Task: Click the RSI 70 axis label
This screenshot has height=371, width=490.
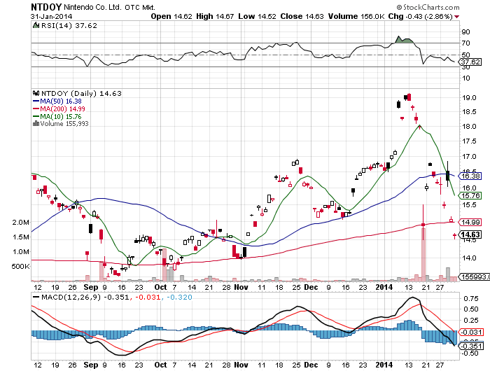Action: pyautogui.click(x=465, y=43)
